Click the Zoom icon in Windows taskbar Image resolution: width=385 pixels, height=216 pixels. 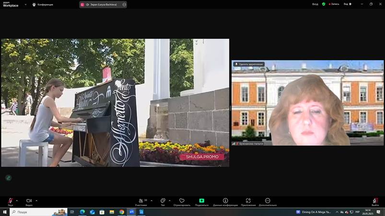131,212
